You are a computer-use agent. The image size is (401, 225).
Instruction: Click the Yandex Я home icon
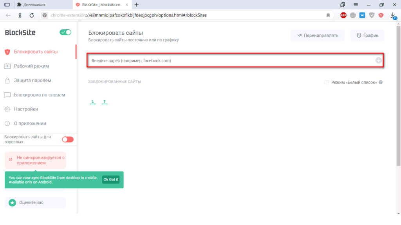pyautogui.click(x=20, y=15)
